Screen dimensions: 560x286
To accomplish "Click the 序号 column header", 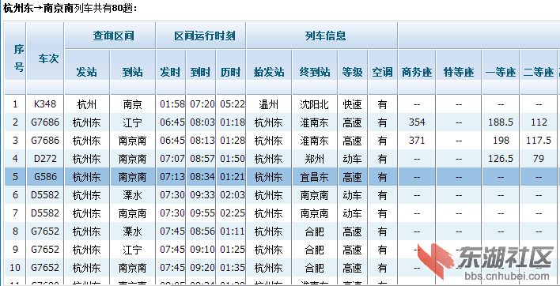I will click(x=15, y=58).
